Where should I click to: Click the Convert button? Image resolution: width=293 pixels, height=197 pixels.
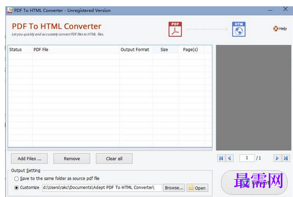click(254, 183)
